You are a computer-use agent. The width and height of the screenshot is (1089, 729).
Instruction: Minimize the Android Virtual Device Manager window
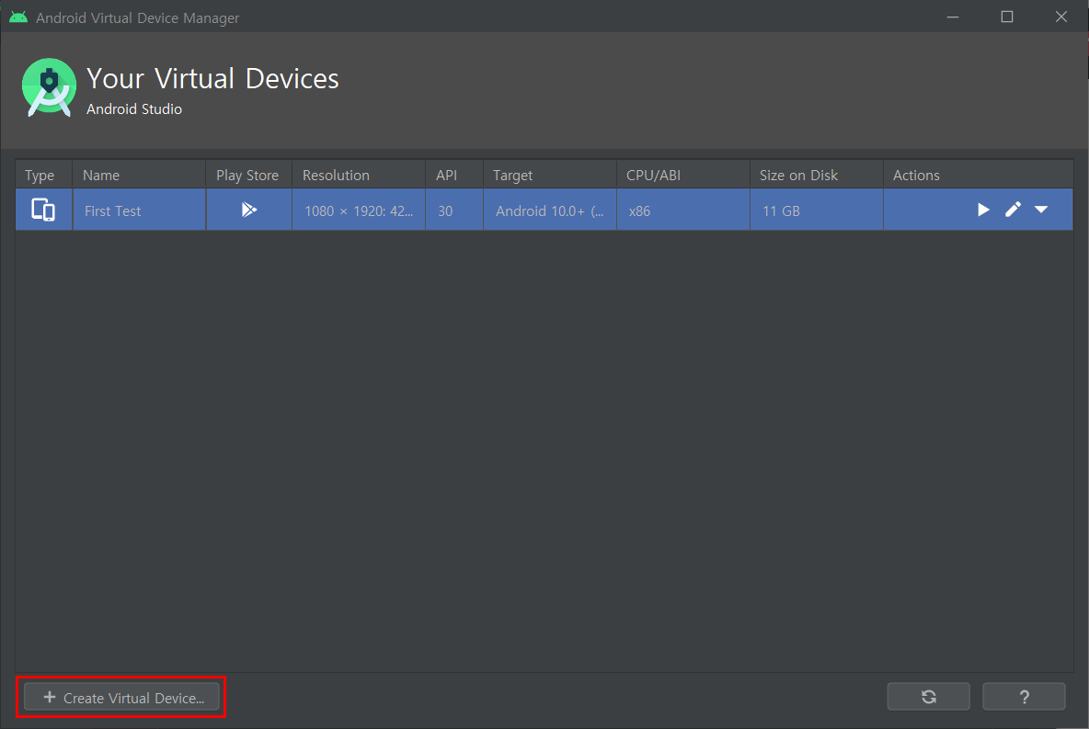click(953, 17)
